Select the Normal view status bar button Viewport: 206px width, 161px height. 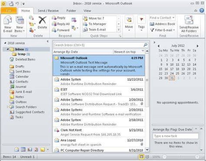pos(141,157)
